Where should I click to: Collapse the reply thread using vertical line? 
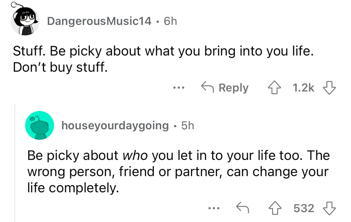15,162
